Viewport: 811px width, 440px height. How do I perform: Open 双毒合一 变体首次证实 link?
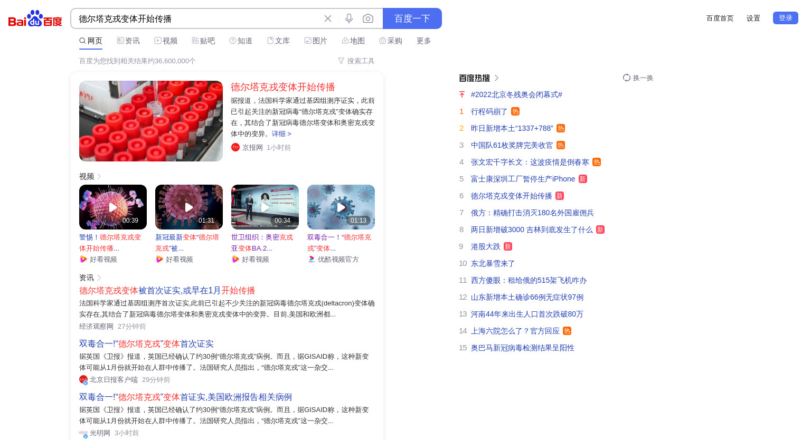[146, 344]
